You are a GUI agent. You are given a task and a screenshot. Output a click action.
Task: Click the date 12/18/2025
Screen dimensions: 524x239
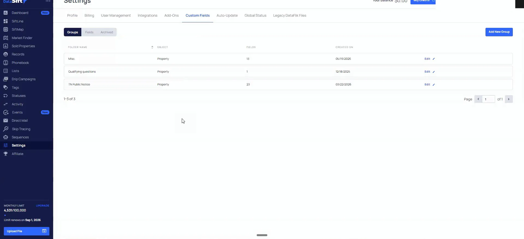pos(343,72)
